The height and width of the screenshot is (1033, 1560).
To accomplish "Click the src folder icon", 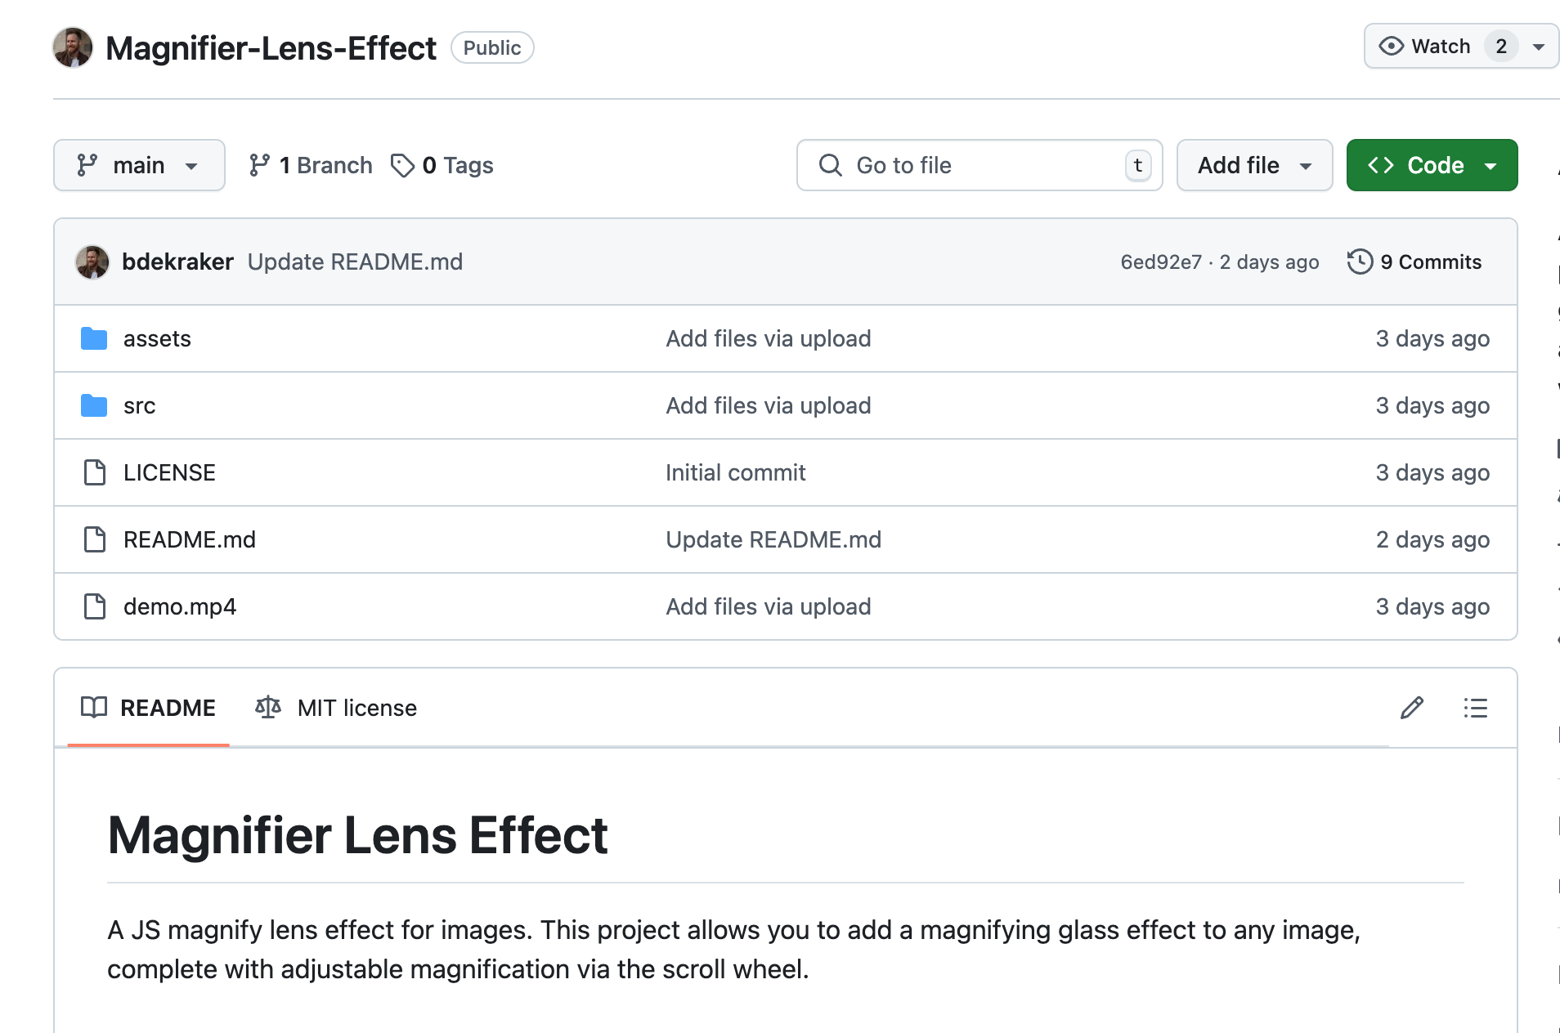I will tap(94, 405).
